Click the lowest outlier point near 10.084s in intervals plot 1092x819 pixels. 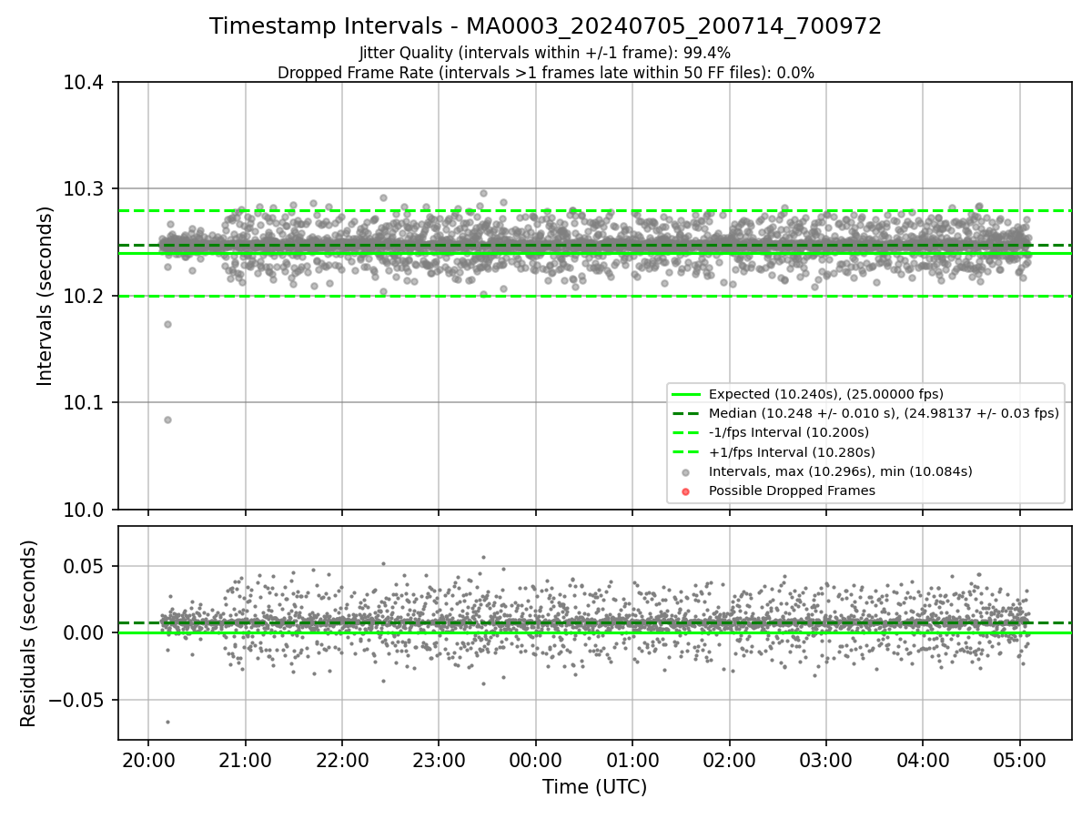[x=167, y=420]
